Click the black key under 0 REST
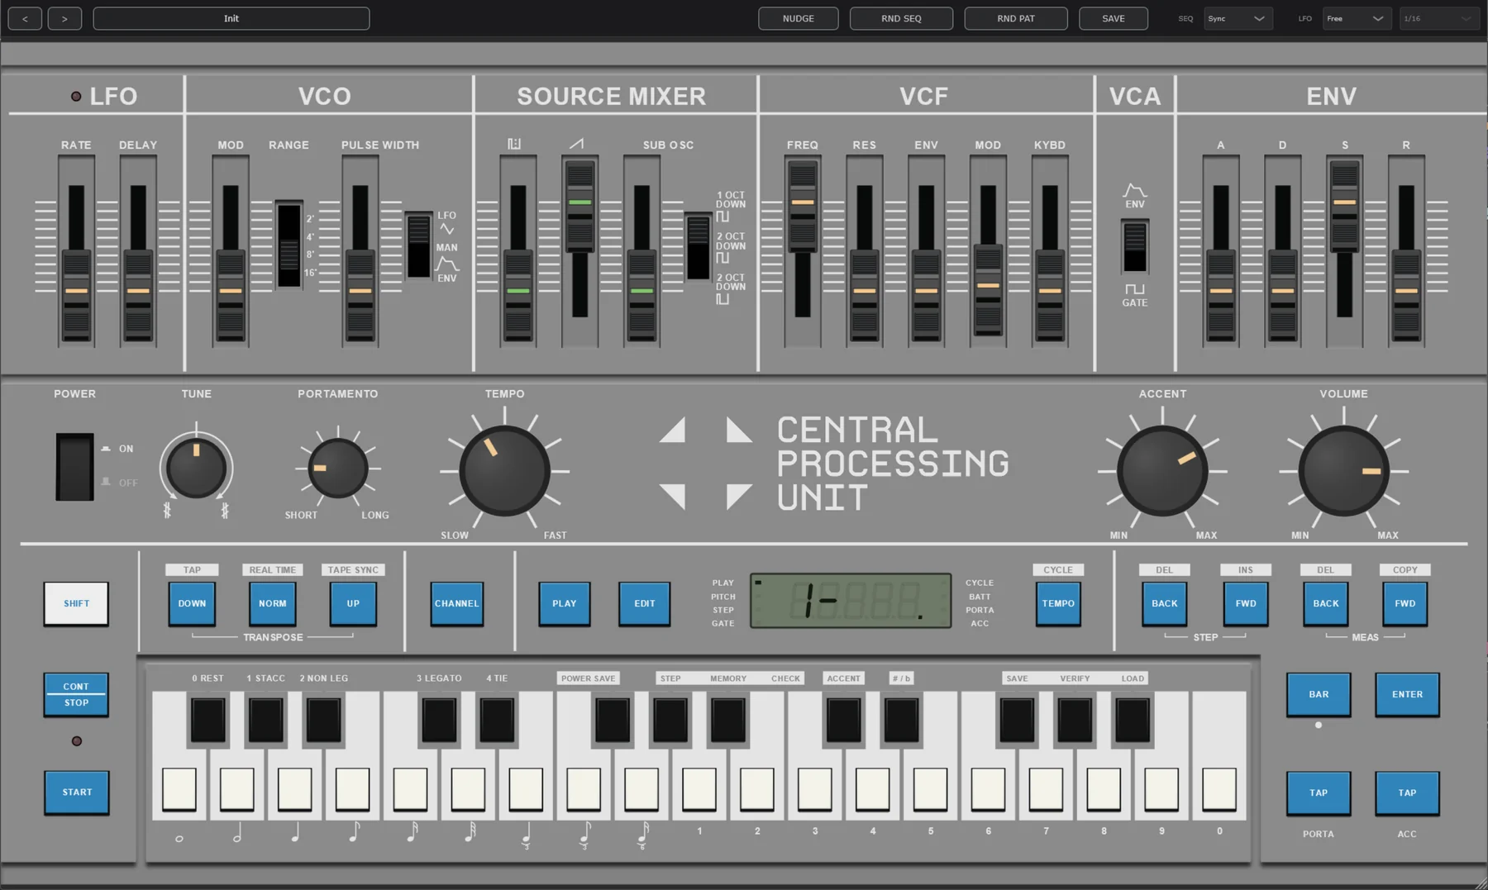 tap(208, 720)
